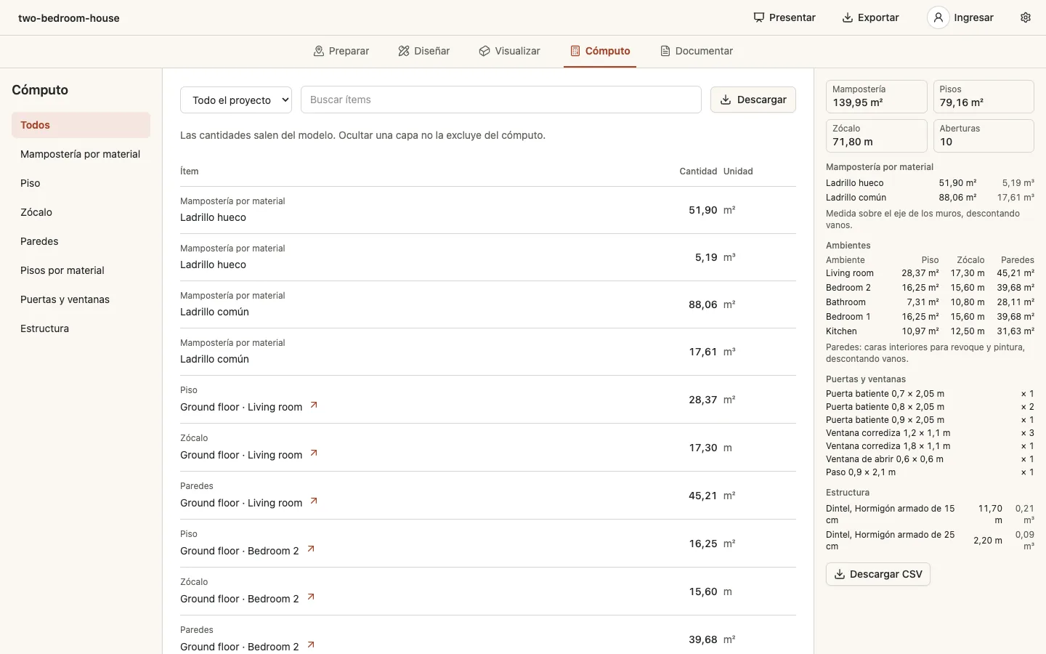Click the Aberturas 10 summary card

[984, 136]
